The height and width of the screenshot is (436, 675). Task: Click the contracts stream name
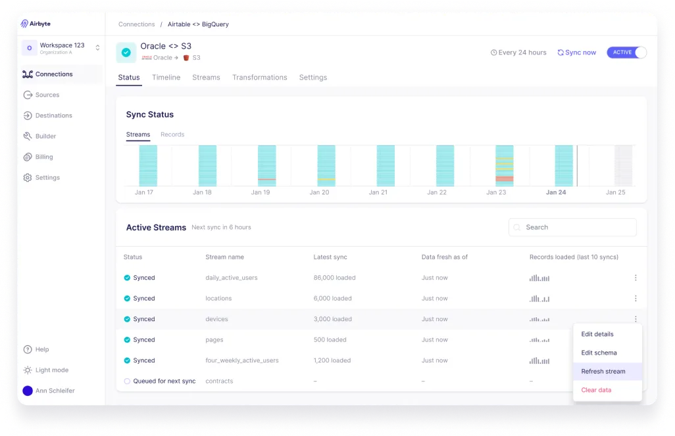[219, 381]
